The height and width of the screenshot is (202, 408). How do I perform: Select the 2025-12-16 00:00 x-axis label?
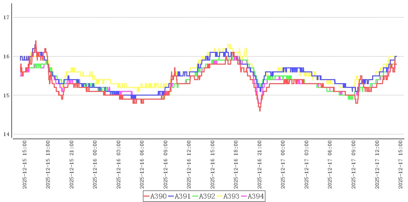95,165
